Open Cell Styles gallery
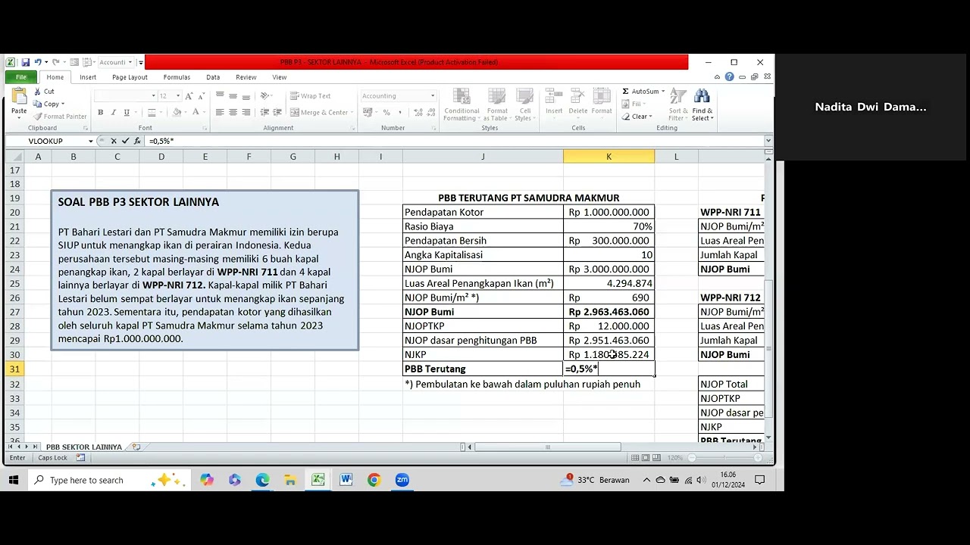 pyautogui.click(x=524, y=105)
